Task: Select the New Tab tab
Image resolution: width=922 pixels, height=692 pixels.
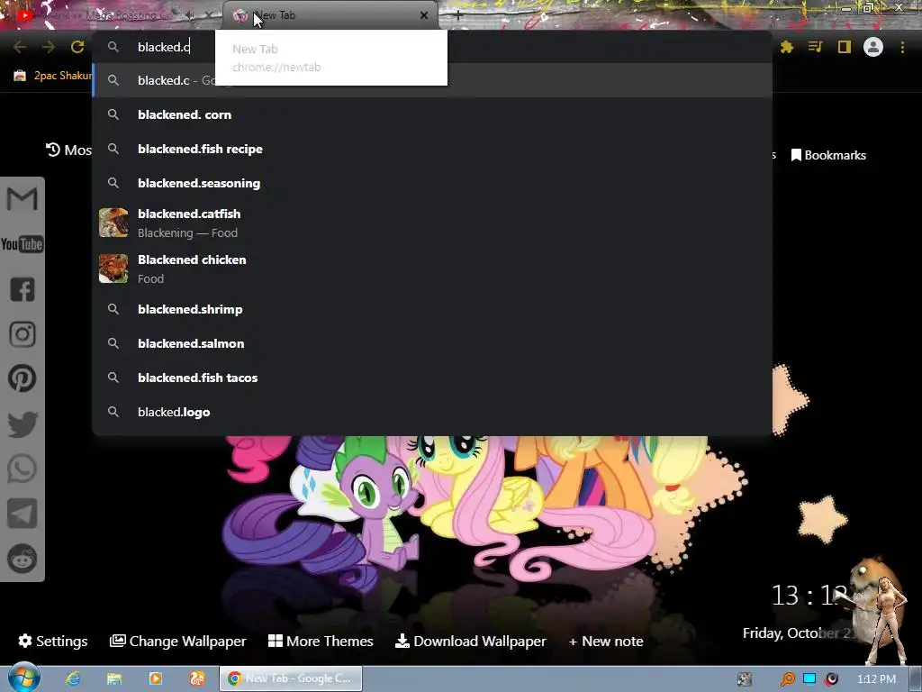Action: (330, 15)
